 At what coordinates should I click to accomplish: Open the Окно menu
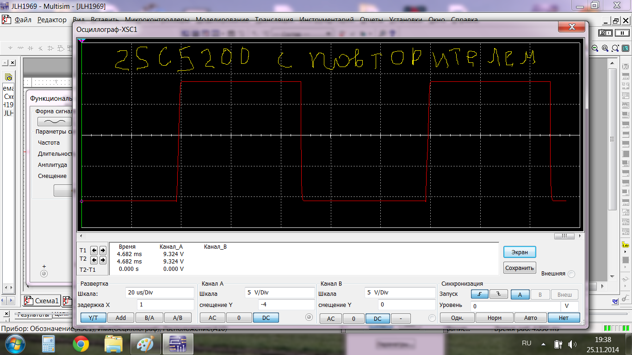click(x=437, y=20)
